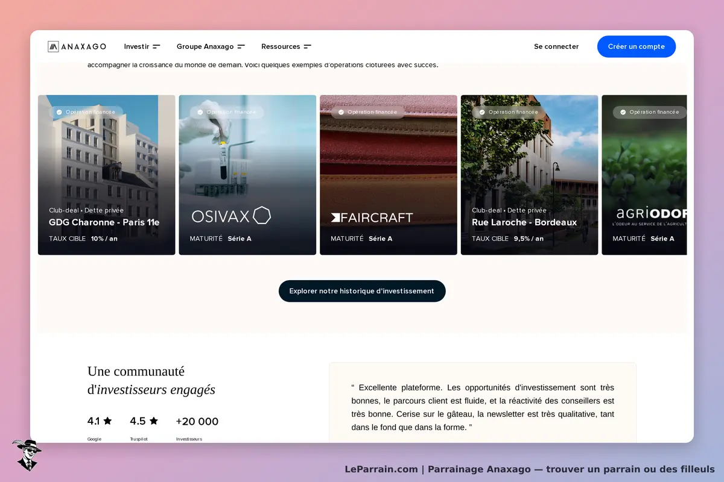This screenshot has height=482, width=724.
Task: Click 'Une communauté d'investisseurs engagés' heading
Action: (x=151, y=380)
